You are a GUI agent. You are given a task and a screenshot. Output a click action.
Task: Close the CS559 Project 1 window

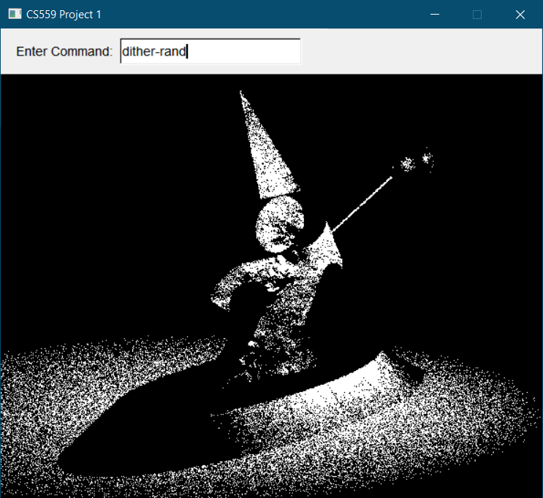coord(520,15)
